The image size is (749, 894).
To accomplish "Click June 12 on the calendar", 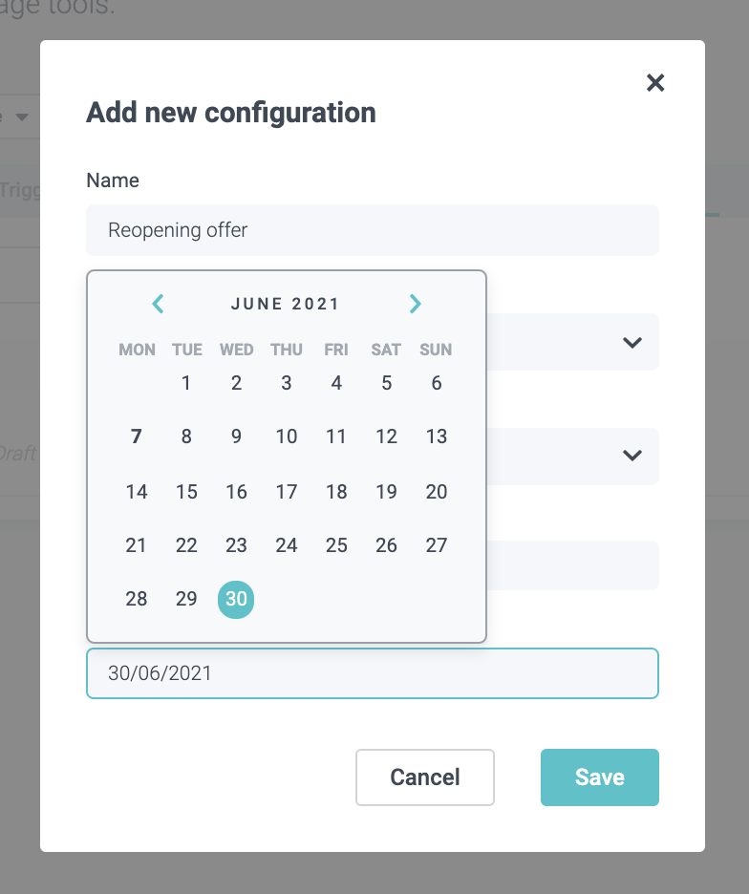I will click(x=386, y=437).
